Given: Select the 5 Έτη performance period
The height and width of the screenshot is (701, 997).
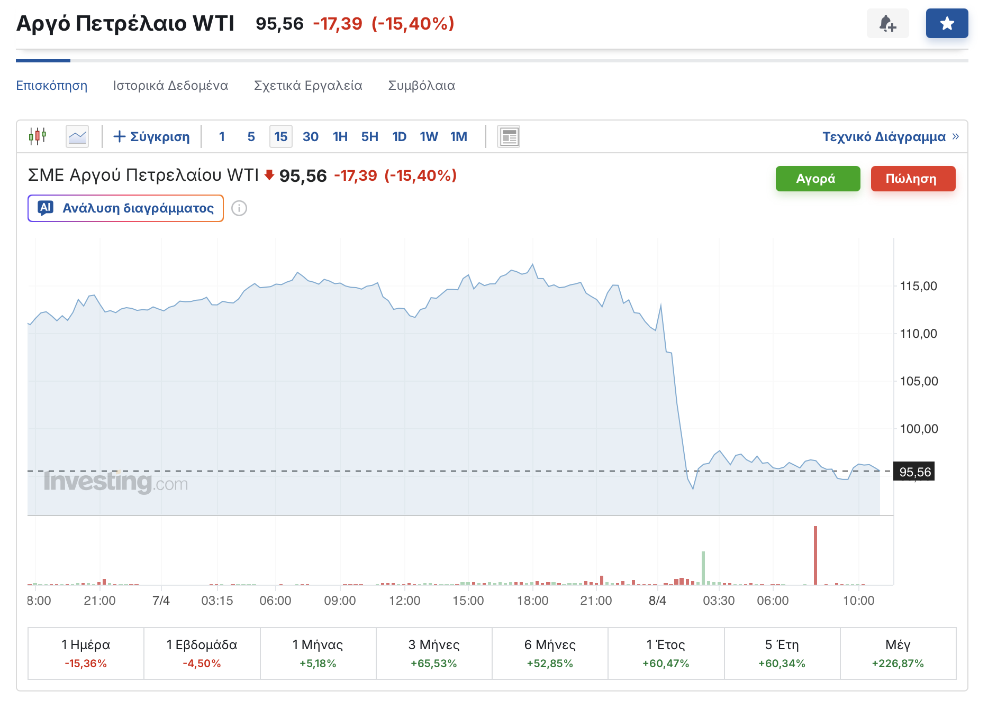Looking at the screenshot, I should [782, 653].
